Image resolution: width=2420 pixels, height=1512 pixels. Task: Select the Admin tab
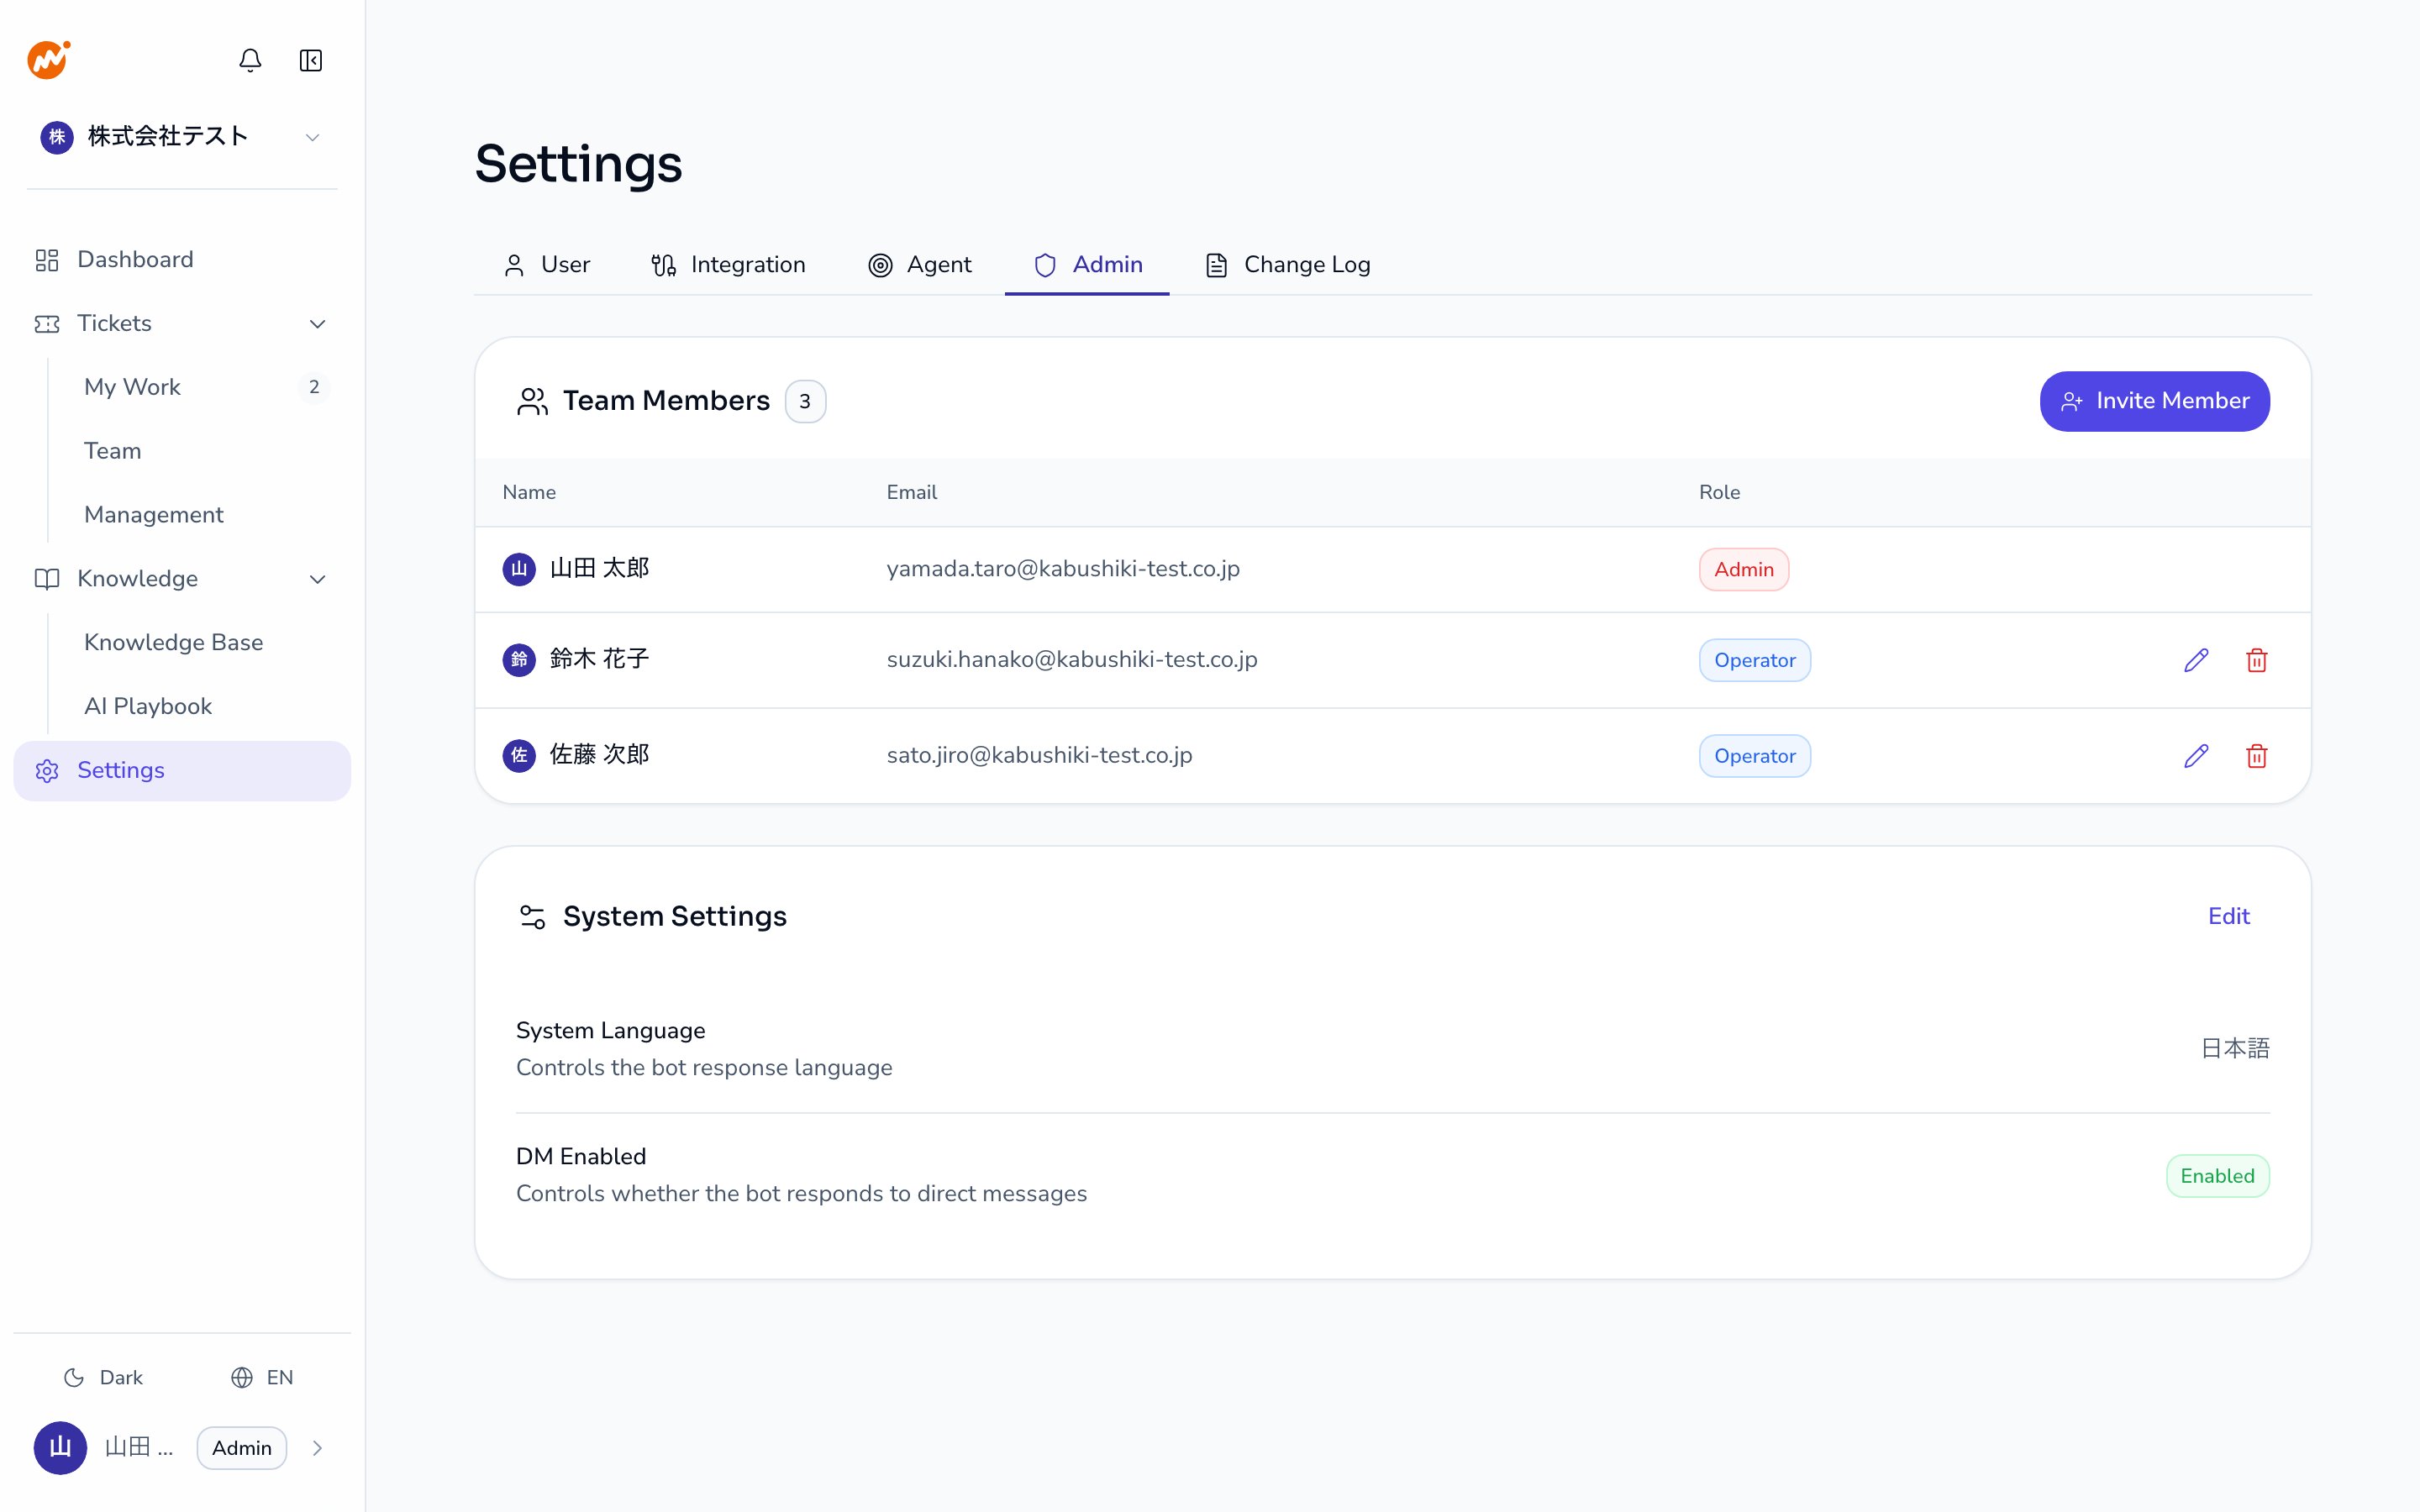coord(1087,264)
